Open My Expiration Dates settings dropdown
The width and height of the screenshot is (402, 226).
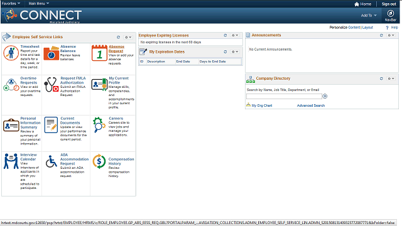tap(235, 51)
